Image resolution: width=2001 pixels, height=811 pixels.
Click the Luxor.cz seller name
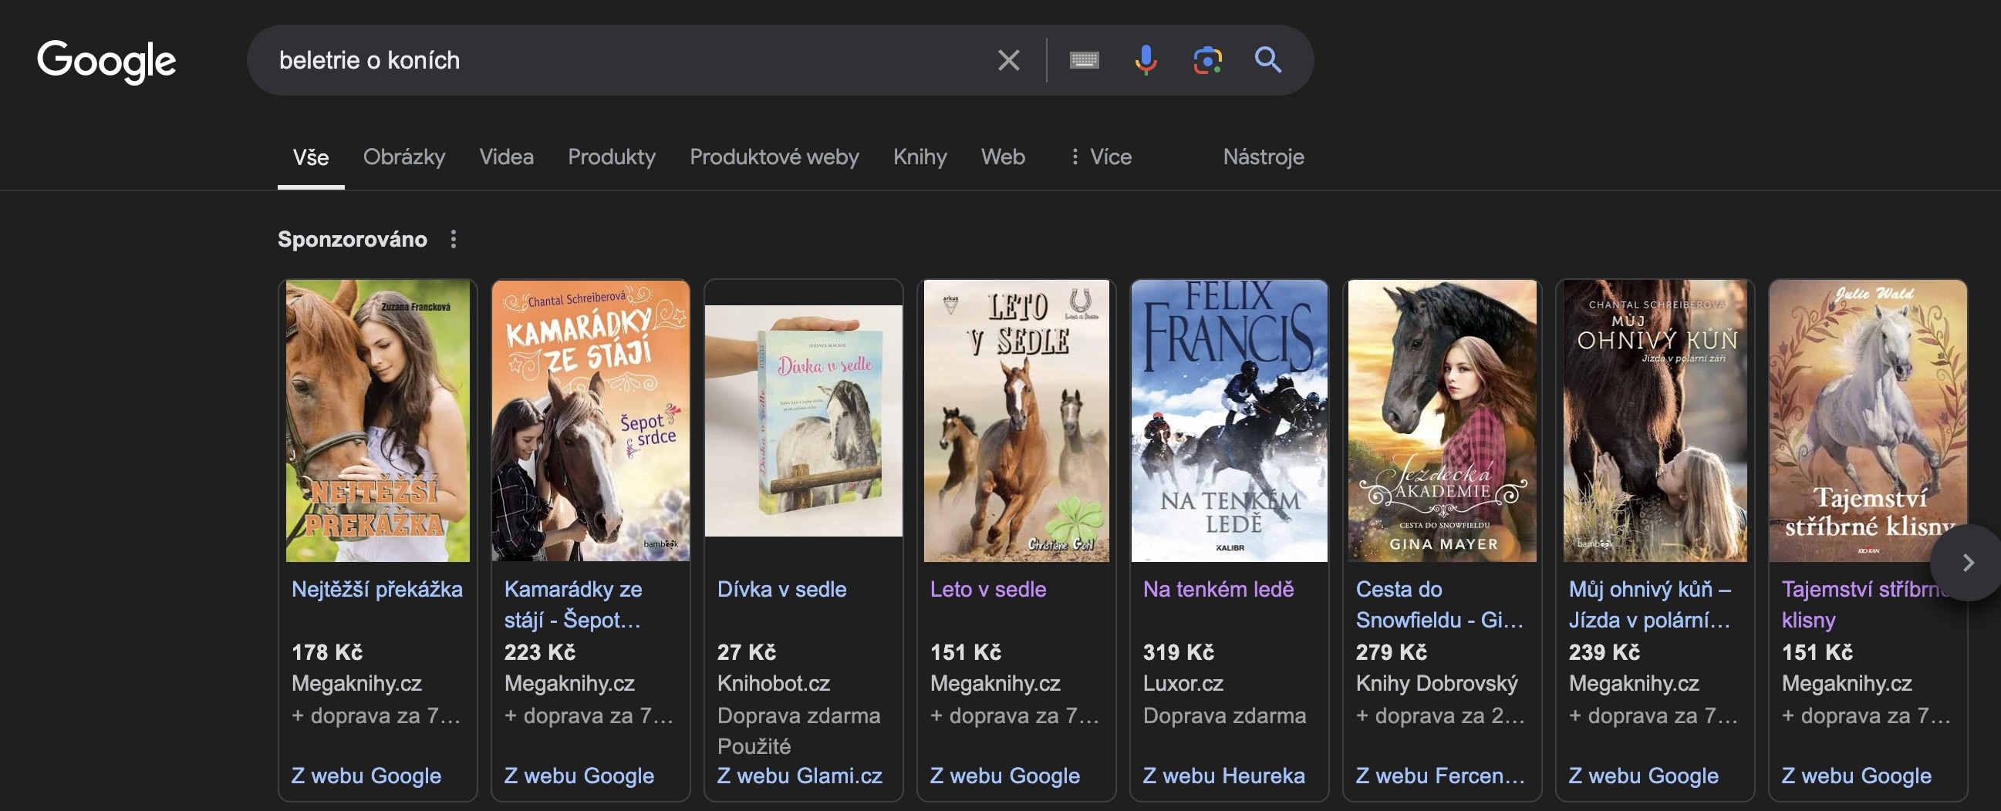click(1183, 683)
